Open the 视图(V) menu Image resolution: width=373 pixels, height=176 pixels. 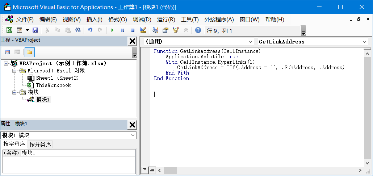pos(72,20)
